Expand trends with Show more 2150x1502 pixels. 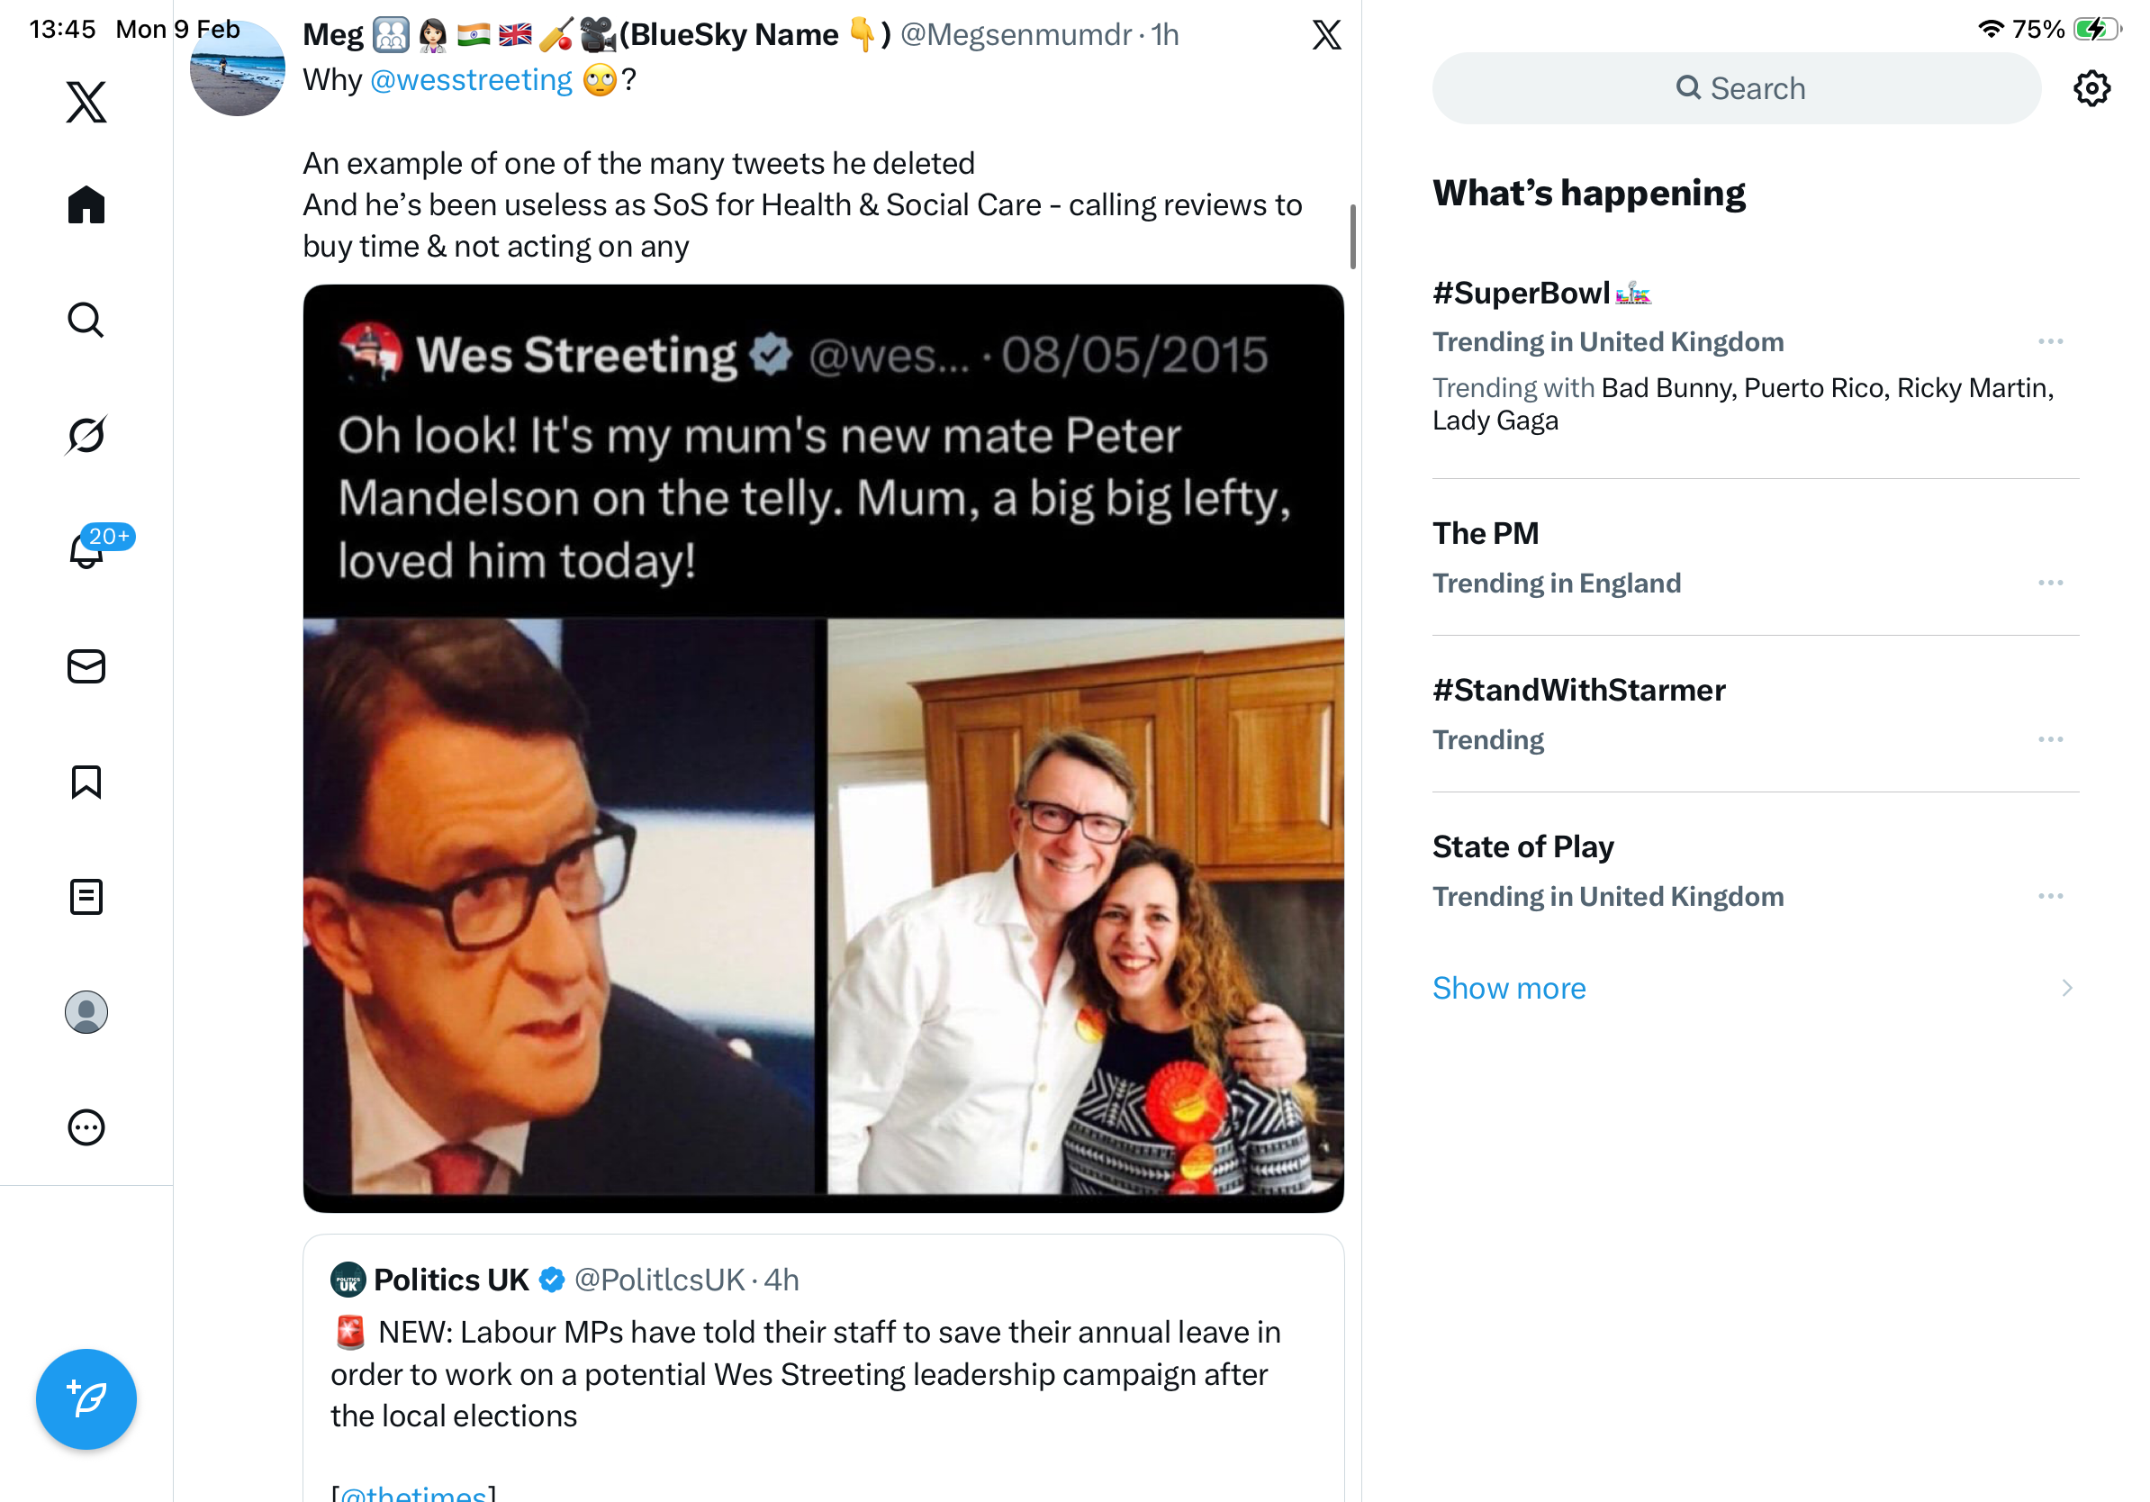coord(1509,988)
